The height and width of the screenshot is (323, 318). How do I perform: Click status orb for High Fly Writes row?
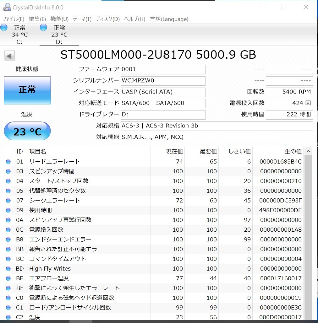tap(8, 269)
